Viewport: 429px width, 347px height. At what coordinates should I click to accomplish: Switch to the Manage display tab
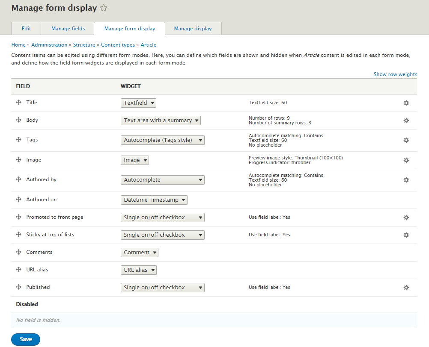tap(193, 29)
